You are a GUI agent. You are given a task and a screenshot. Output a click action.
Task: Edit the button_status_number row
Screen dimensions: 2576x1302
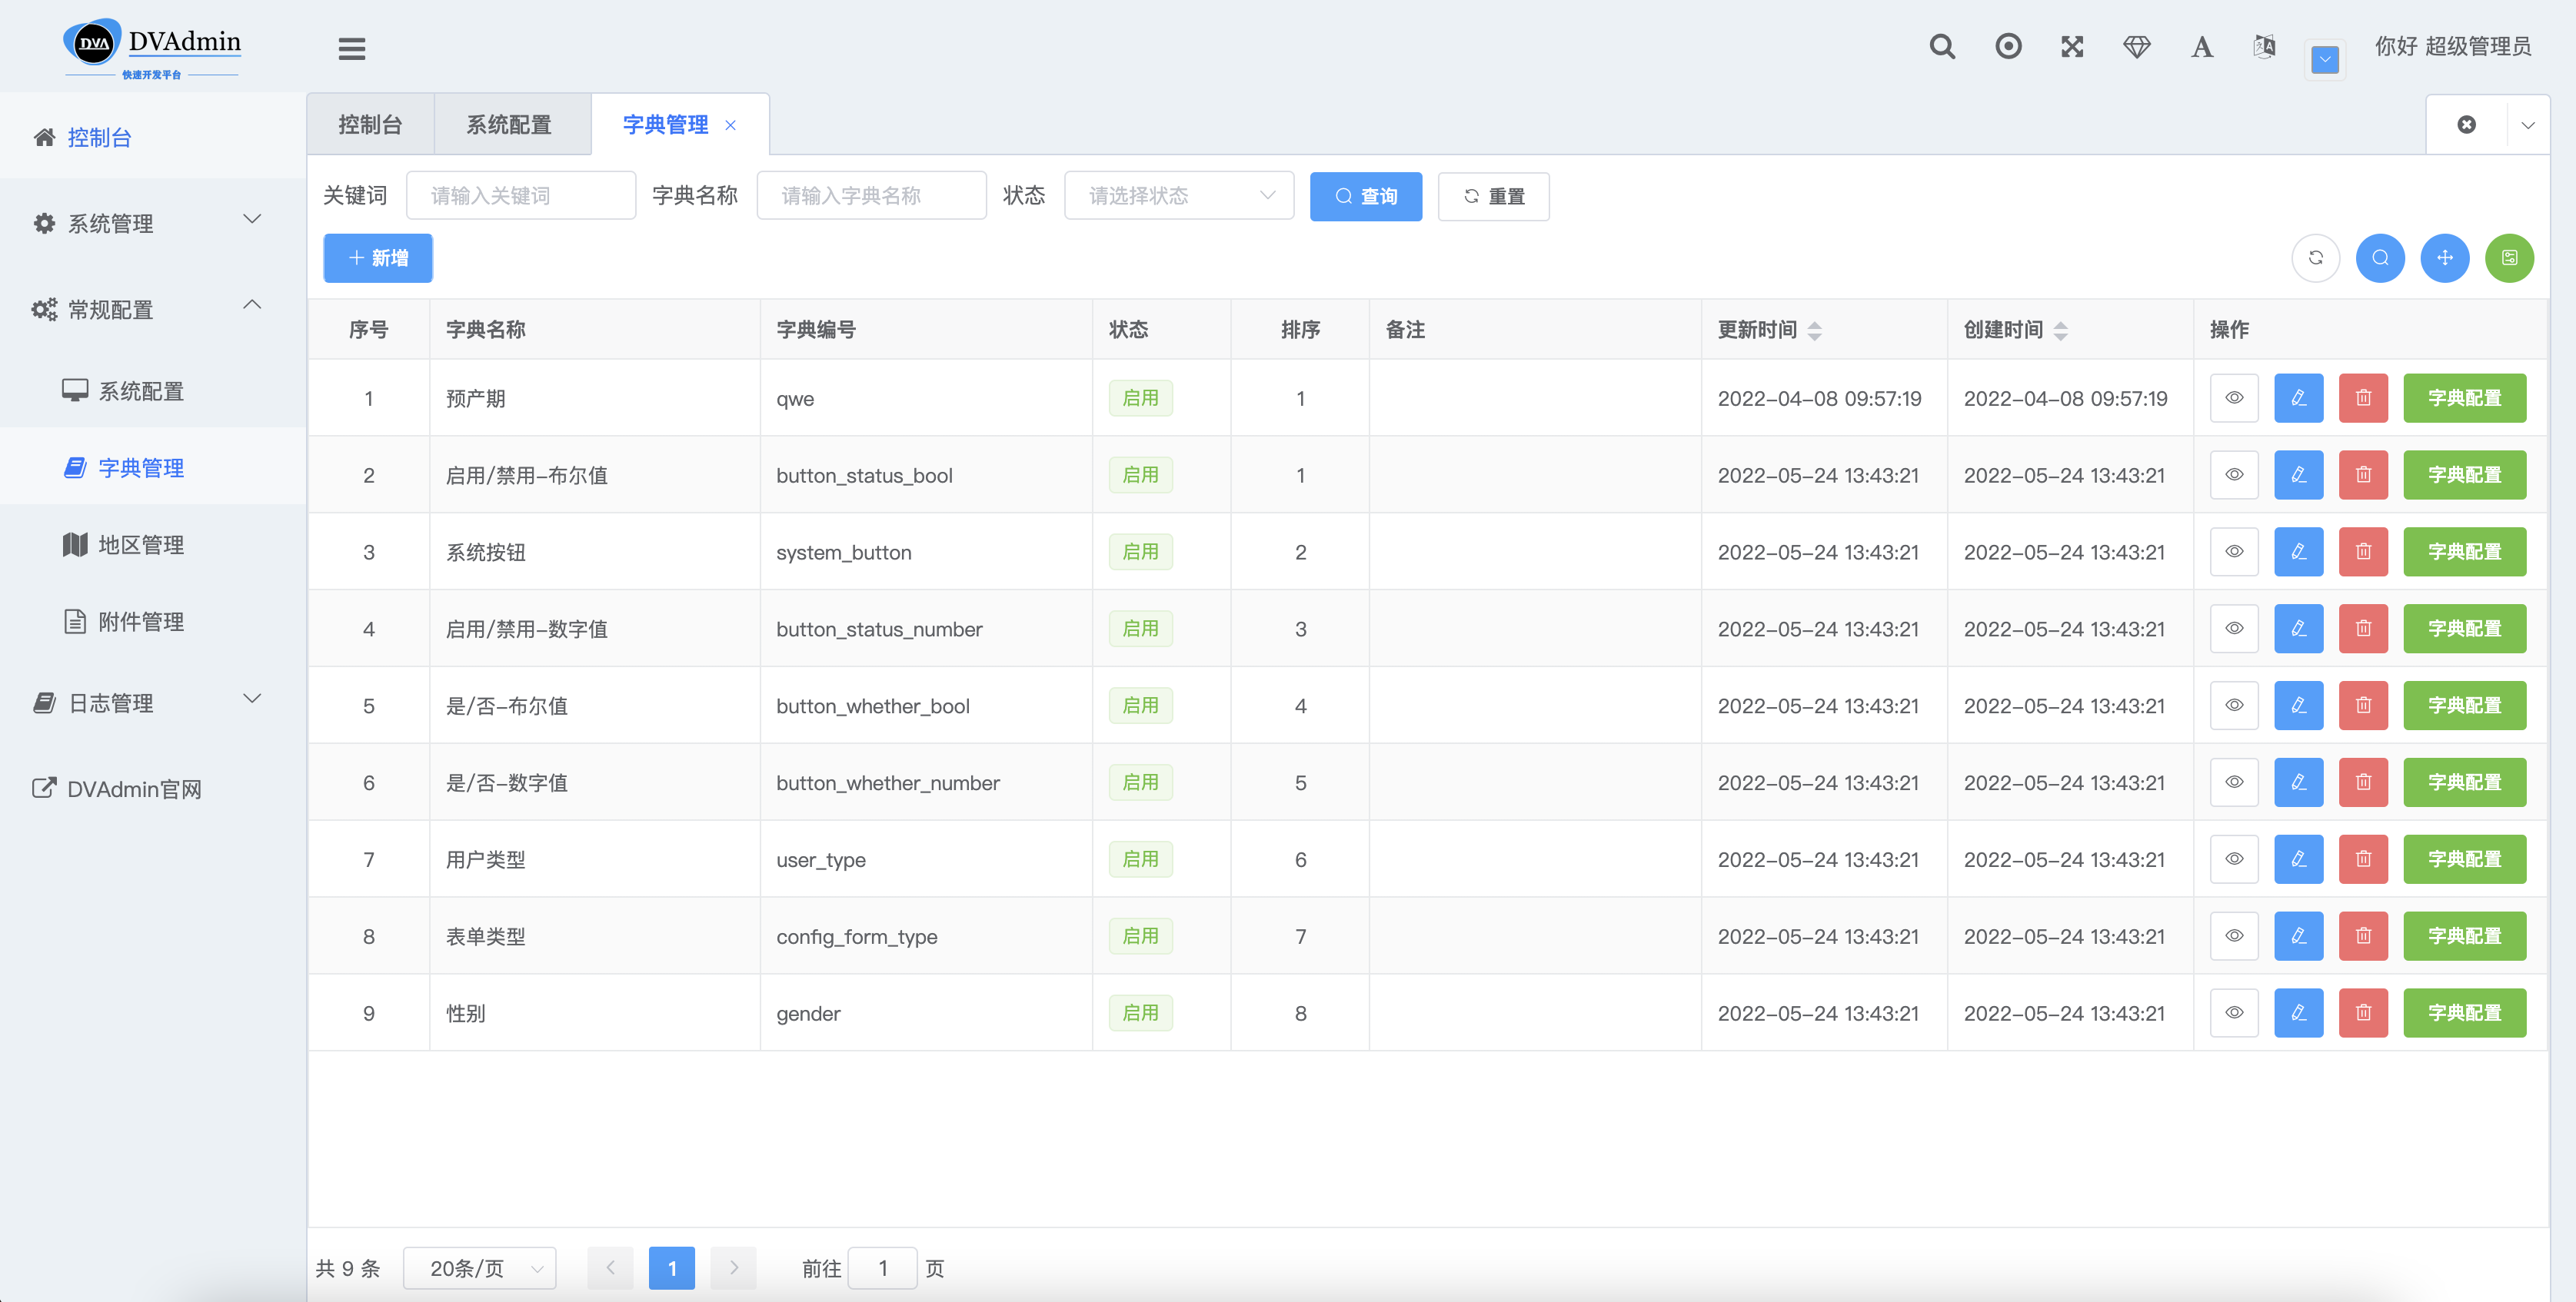[x=2298, y=629]
